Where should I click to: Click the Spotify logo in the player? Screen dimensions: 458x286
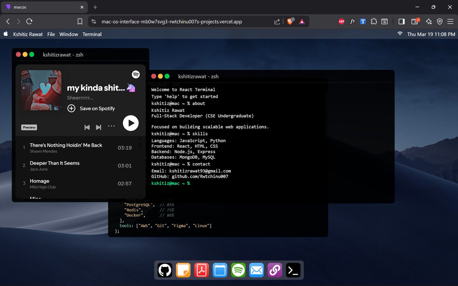tap(135, 74)
